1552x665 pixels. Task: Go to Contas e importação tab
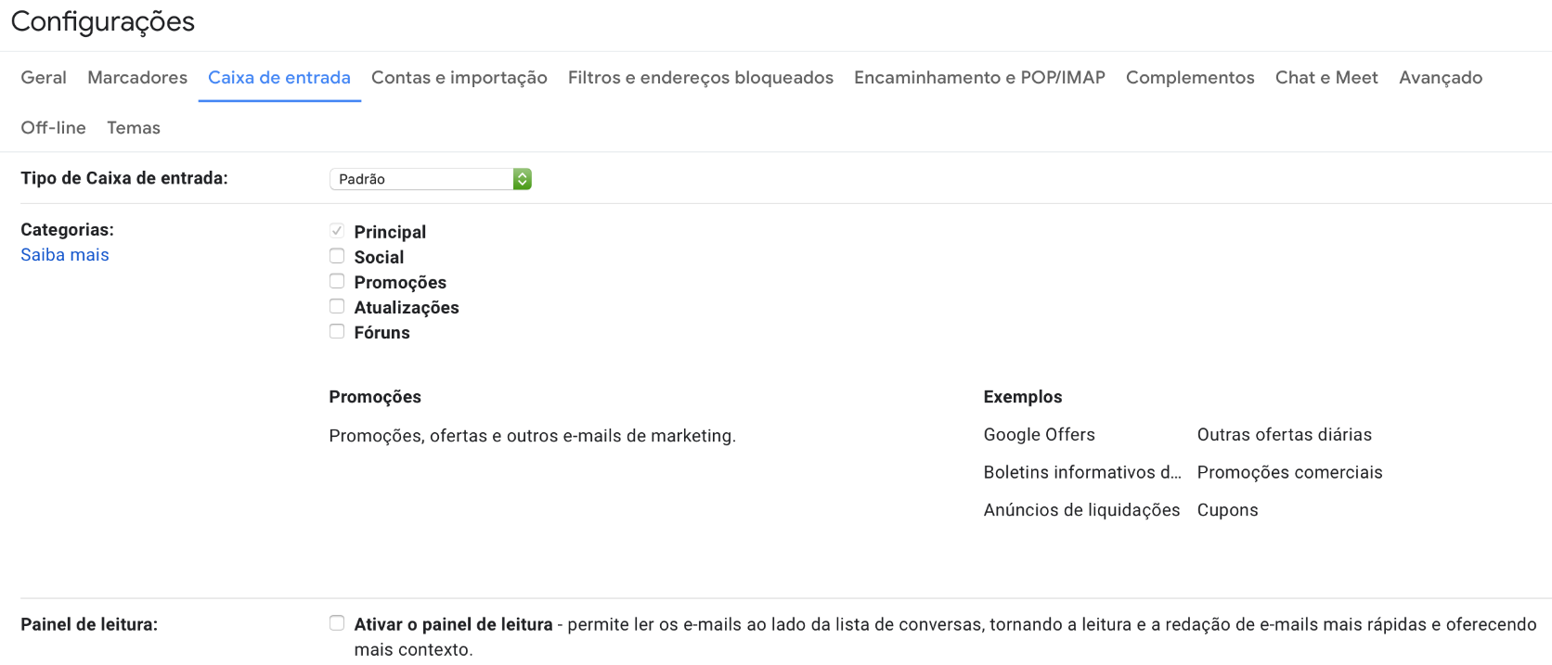click(x=459, y=78)
